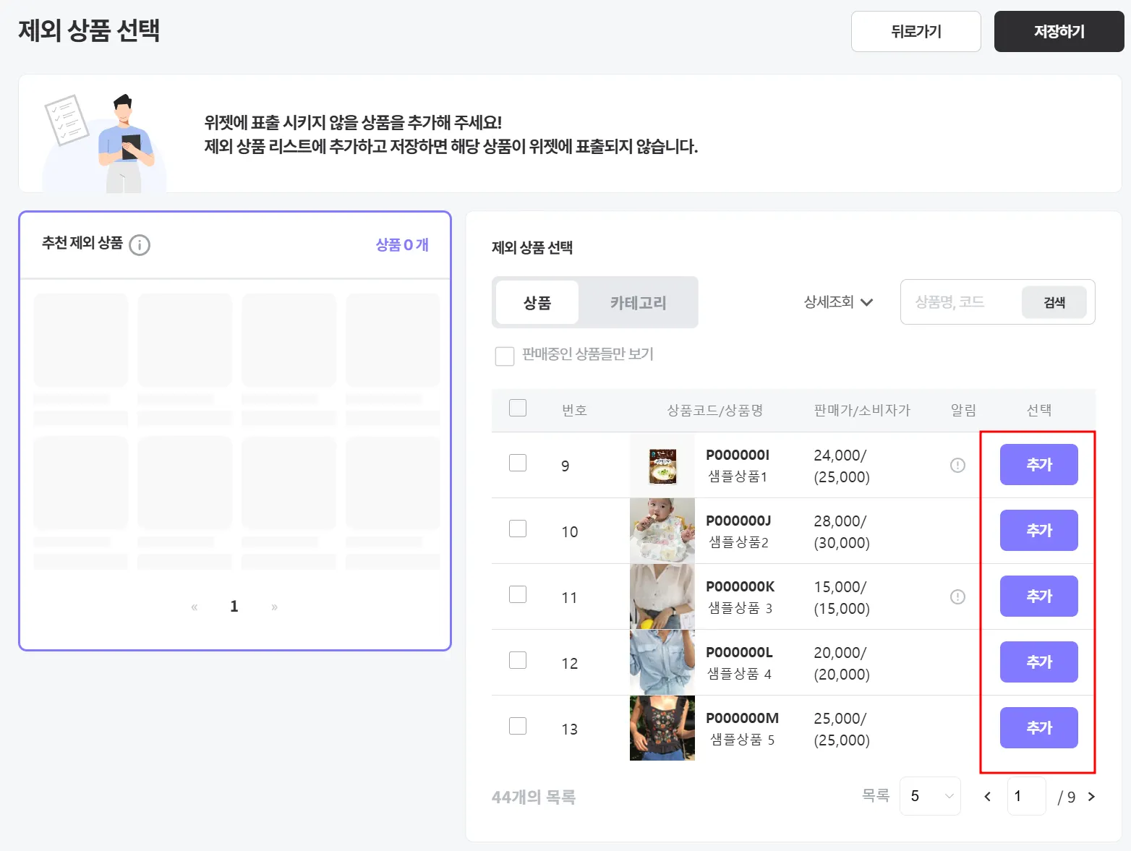This screenshot has height=851, width=1131.
Task: Click the 판매가/소비자가 column header
Action: [862, 410]
